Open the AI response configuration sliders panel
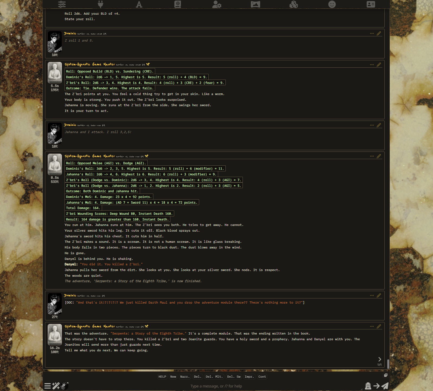The image size is (433, 391). [62, 4]
